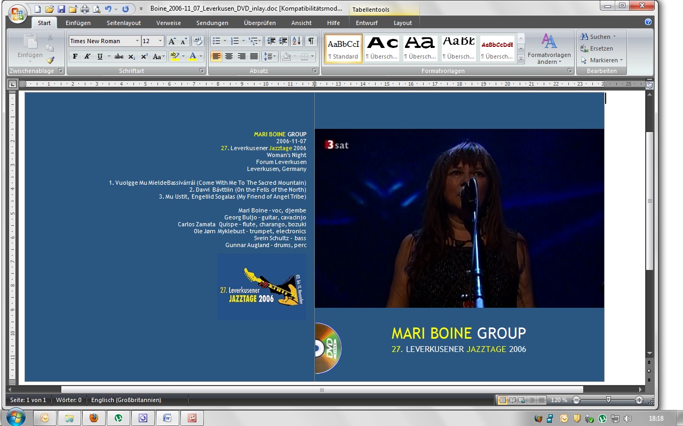Image resolution: width=683 pixels, height=426 pixels.
Task: Open the Überprüfen tab
Action: pos(260,23)
